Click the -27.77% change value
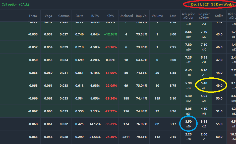 [111, 111]
